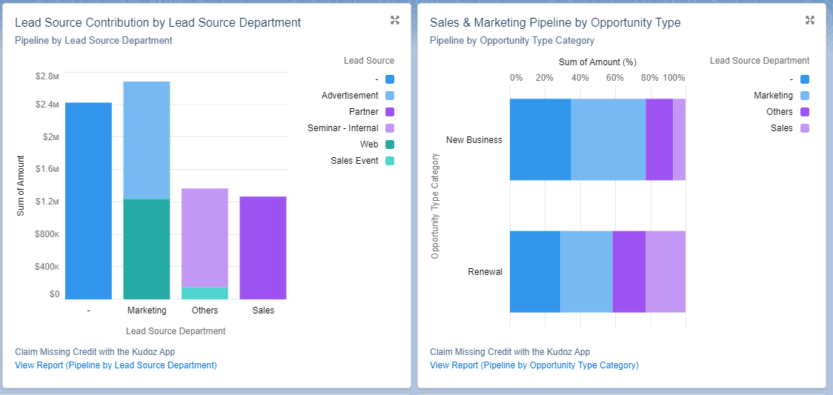Click the Sales Event legend swatch
The width and height of the screenshot is (833, 395).
coord(390,161)
